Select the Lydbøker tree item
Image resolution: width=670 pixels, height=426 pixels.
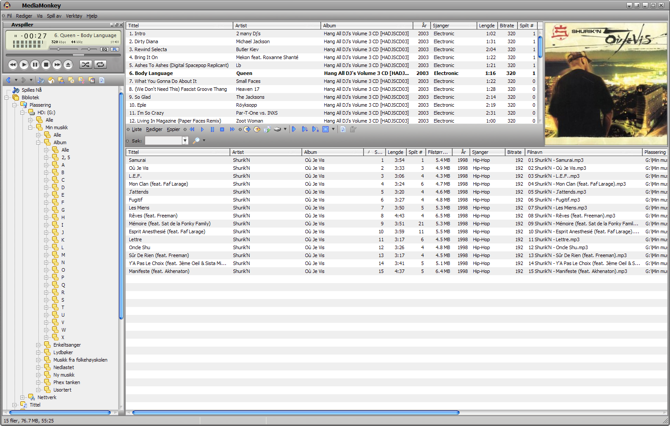coord(63,352)
